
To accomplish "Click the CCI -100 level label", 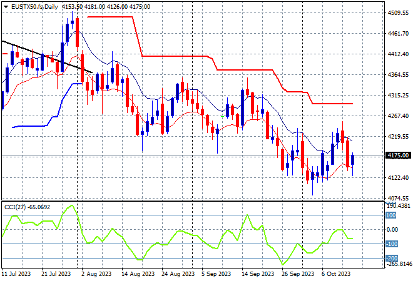I will click(x=391, y=244).
